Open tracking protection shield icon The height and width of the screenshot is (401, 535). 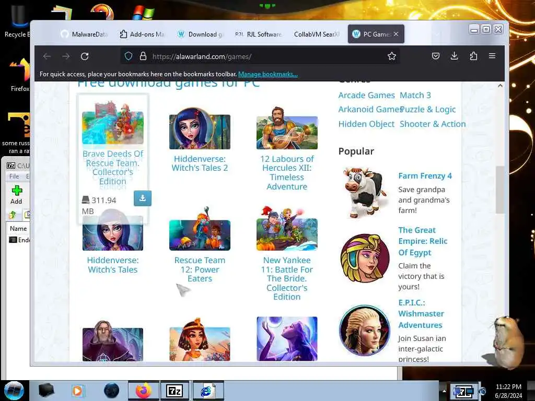129,56
